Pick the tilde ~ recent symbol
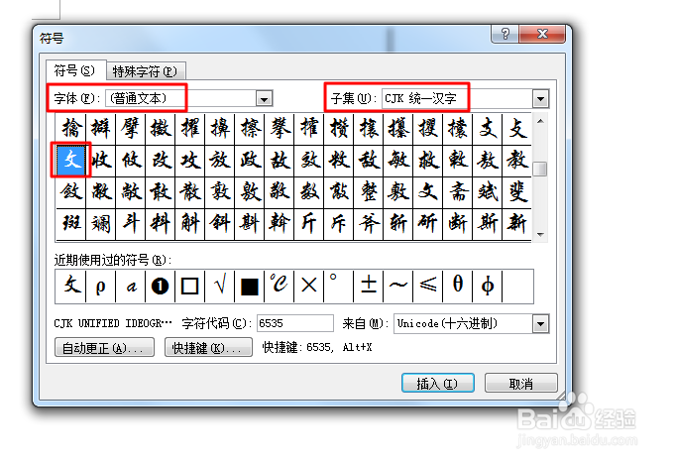The width and height of the screenshot is (674, 463). pos(398,287)
